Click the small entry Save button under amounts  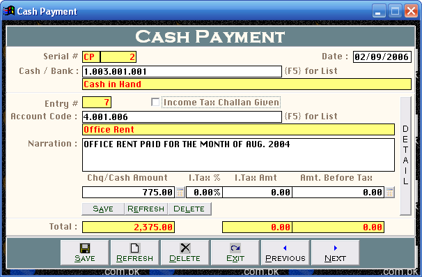click(103, 209)
